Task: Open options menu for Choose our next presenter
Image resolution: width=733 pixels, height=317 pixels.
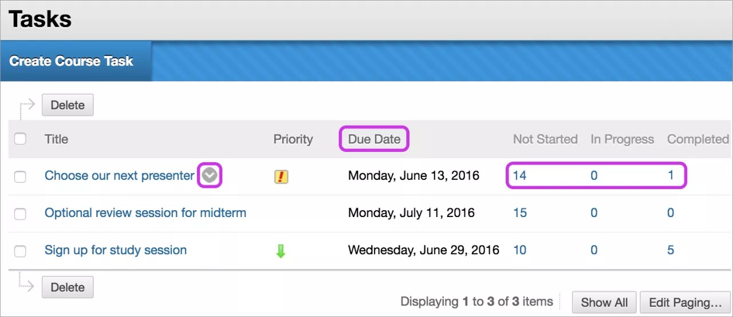Action: 210,176
